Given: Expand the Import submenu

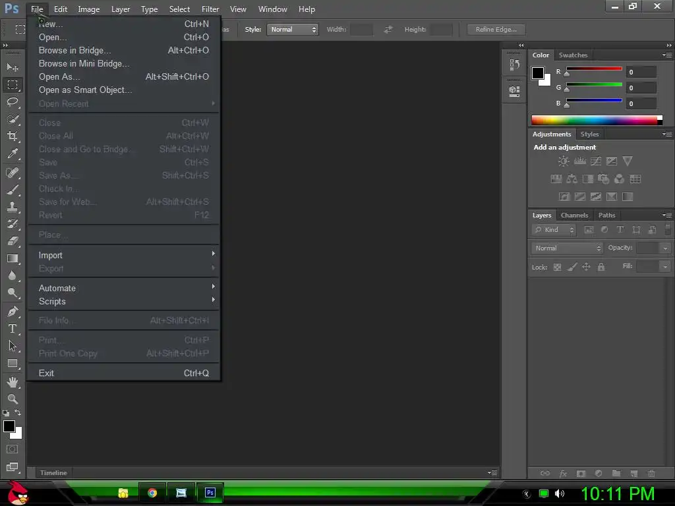Looking at the screenshot, I should coord(123,255).
